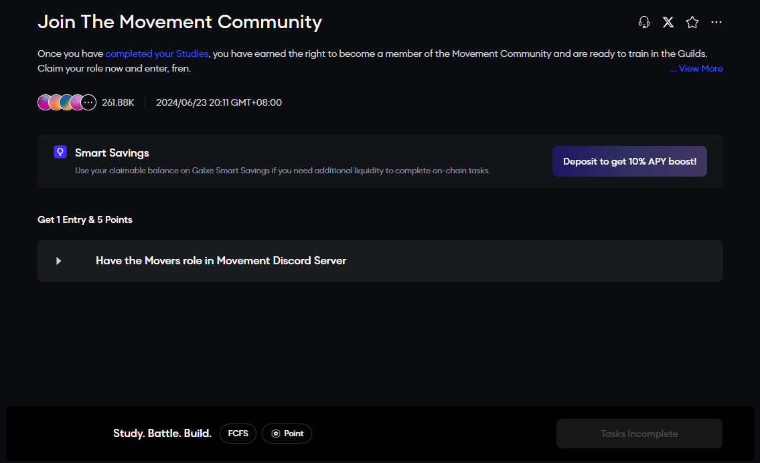Viewport: 760px width, 463px height.
Task: Click the Smart Savings description text
Action: [283, 171]
